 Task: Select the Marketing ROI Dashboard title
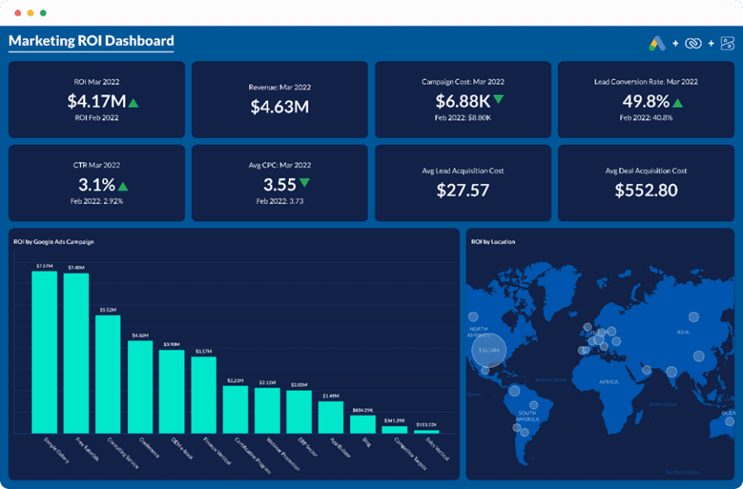coord(90,40)
